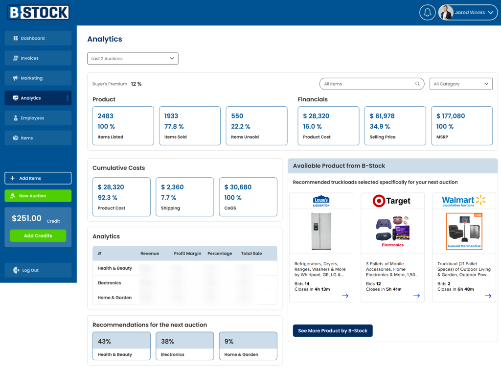Click the notification bell icon

(427, 13)
